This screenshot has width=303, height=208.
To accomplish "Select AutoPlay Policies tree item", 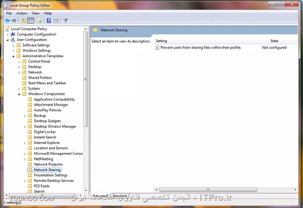I will click(47, 110).
